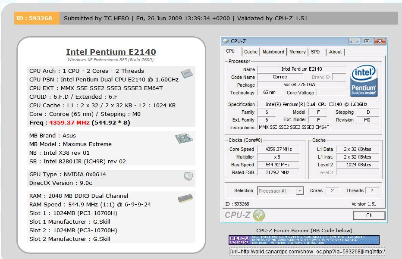Click the Revision M0 field
Viewport: 402px width, 259px height.
click(368, 120)
